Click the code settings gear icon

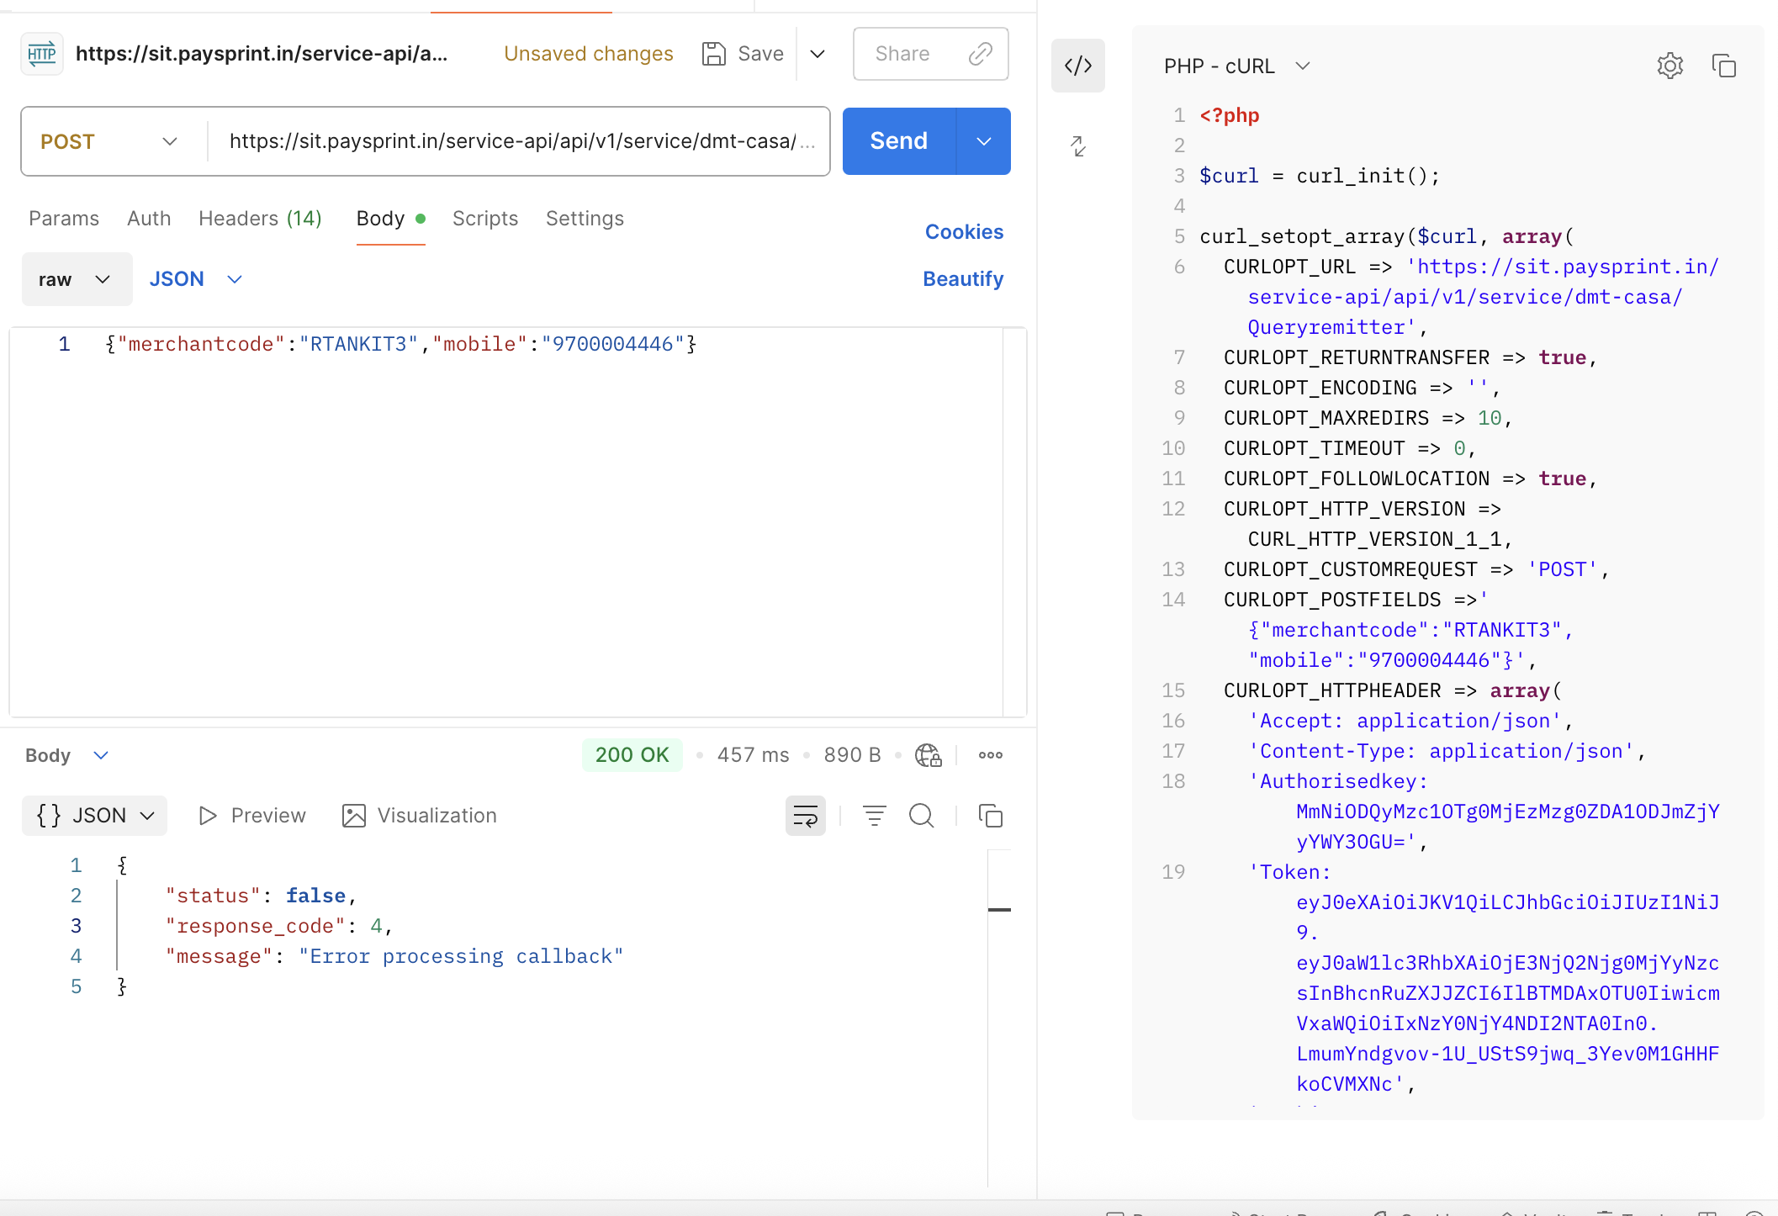pos(1670,66)
